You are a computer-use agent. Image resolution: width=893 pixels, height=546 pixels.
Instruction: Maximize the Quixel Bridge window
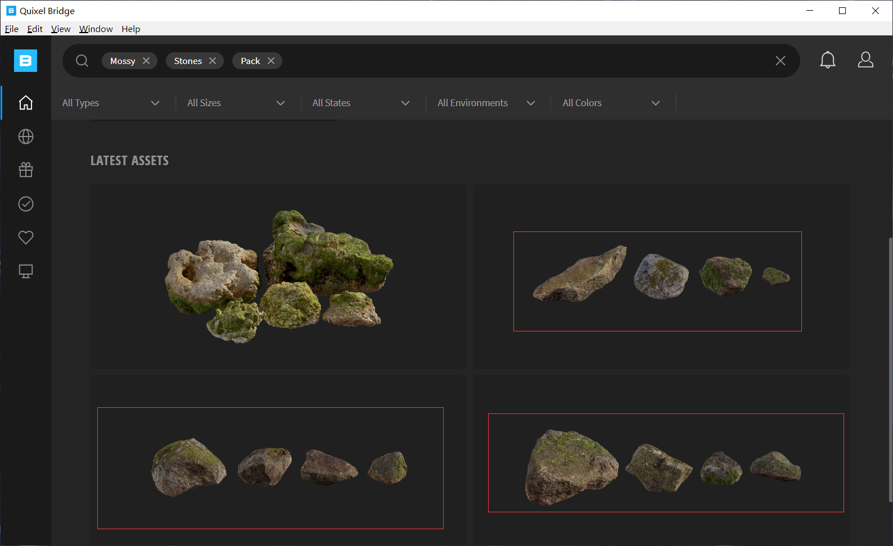[x=842, y=11]
